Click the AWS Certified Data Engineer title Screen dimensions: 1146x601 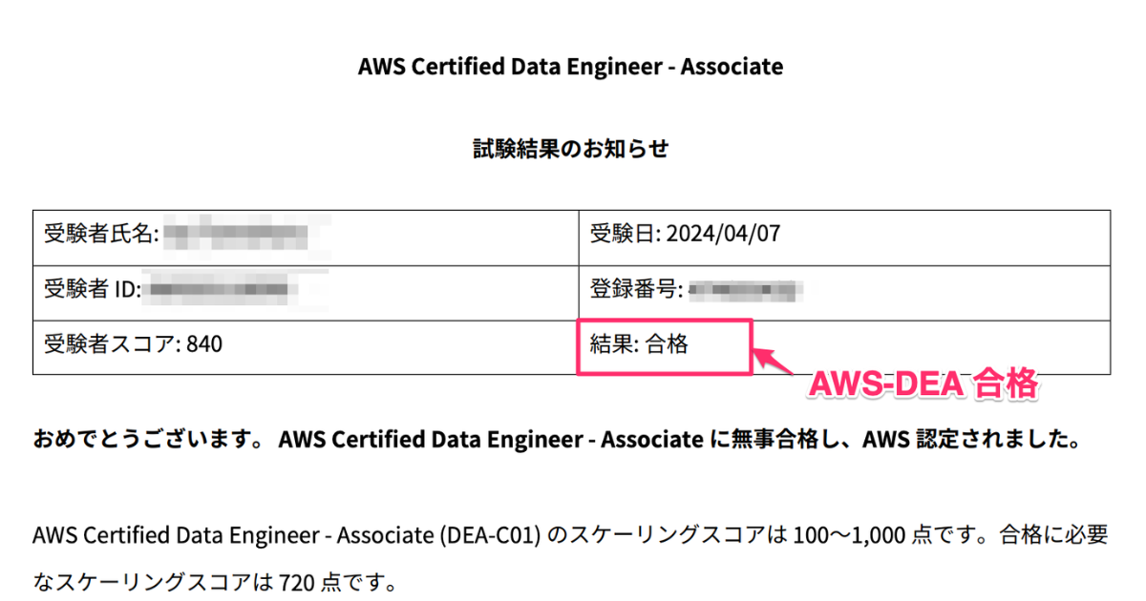(571, 67)
